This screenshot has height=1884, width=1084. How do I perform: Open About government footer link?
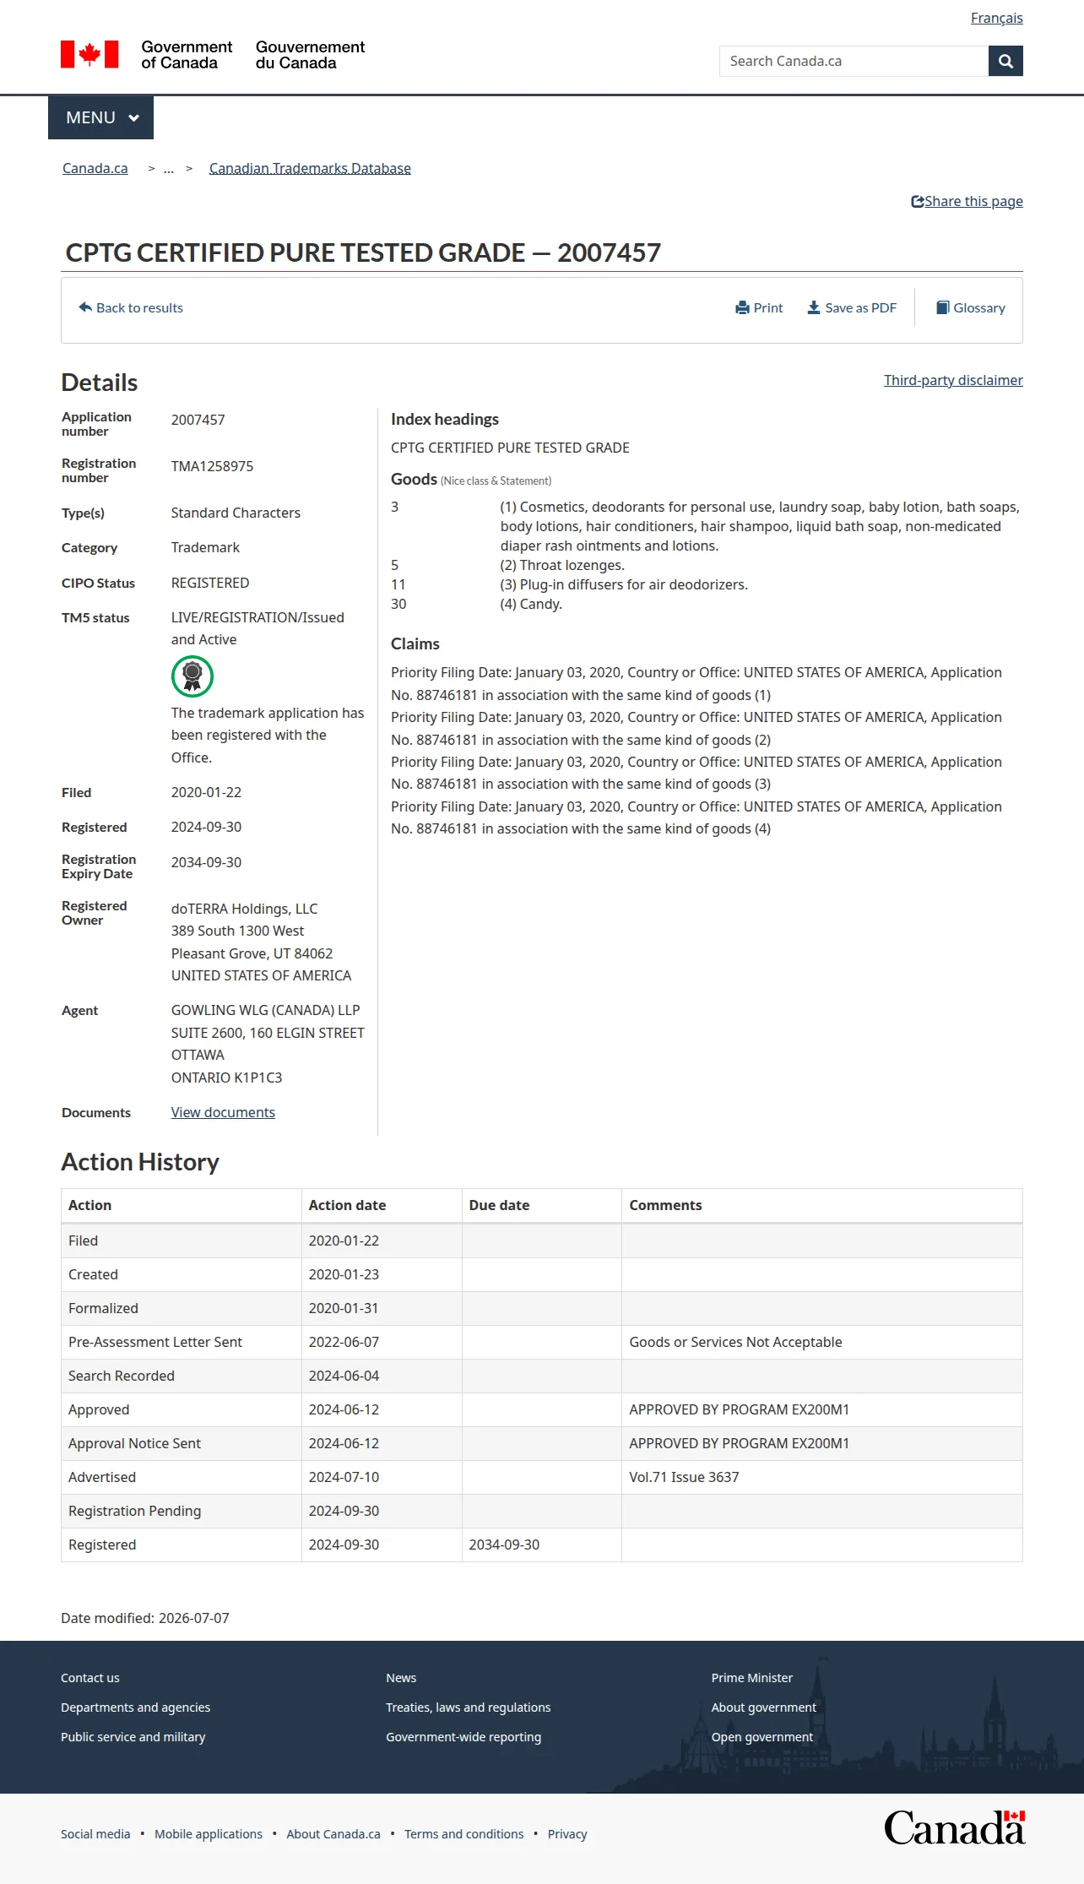[x=764, y=1708]
